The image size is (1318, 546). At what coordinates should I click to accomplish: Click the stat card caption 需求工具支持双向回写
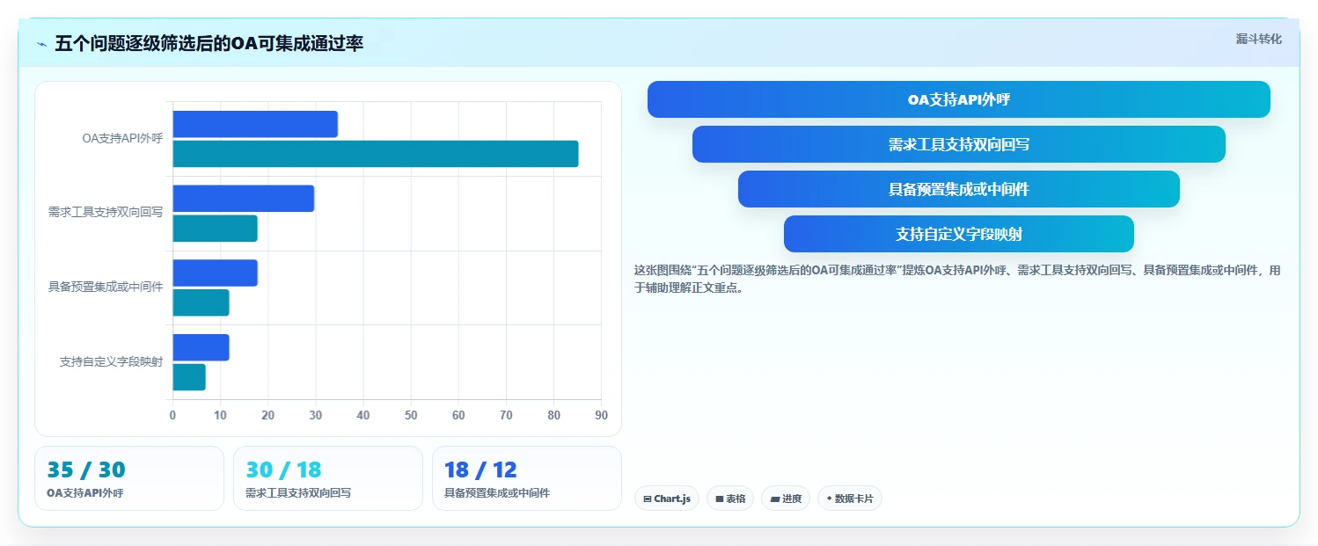click(298, 493)
